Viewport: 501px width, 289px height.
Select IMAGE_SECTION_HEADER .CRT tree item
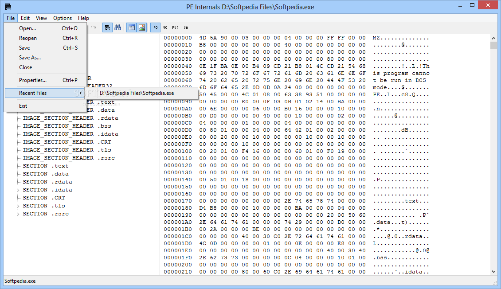(x=67, y=142)
